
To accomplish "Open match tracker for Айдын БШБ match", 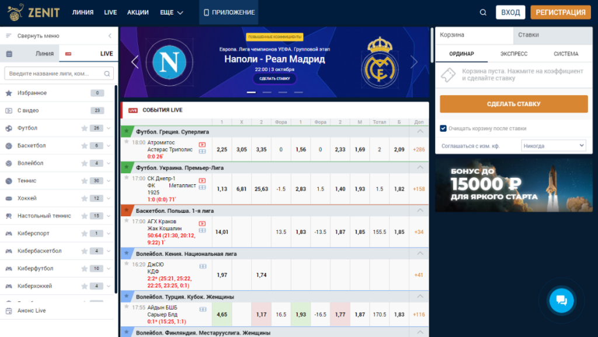I will pos(203,310).
